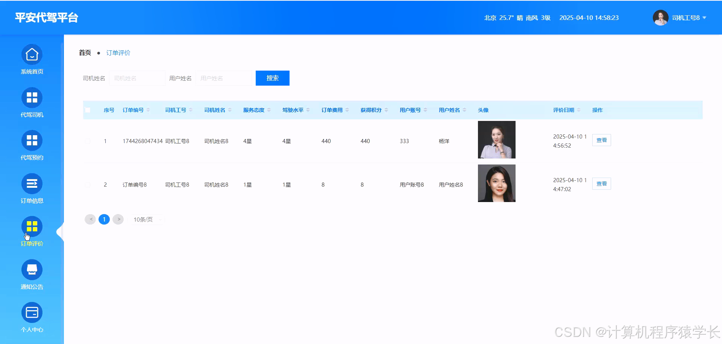The image size is (722, 344).
Task: Click the user avatar in header
Action: click(x=660, y=18)
